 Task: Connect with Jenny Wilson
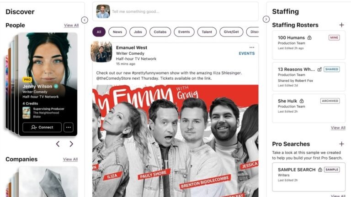point(42,127)
